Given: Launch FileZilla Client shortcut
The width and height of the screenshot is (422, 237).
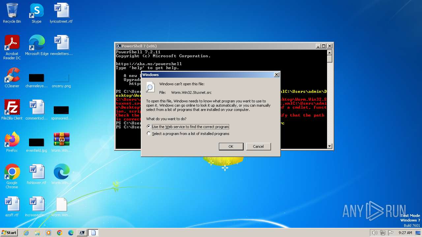Looking at the screenshot, I should [x=12, y=110].
